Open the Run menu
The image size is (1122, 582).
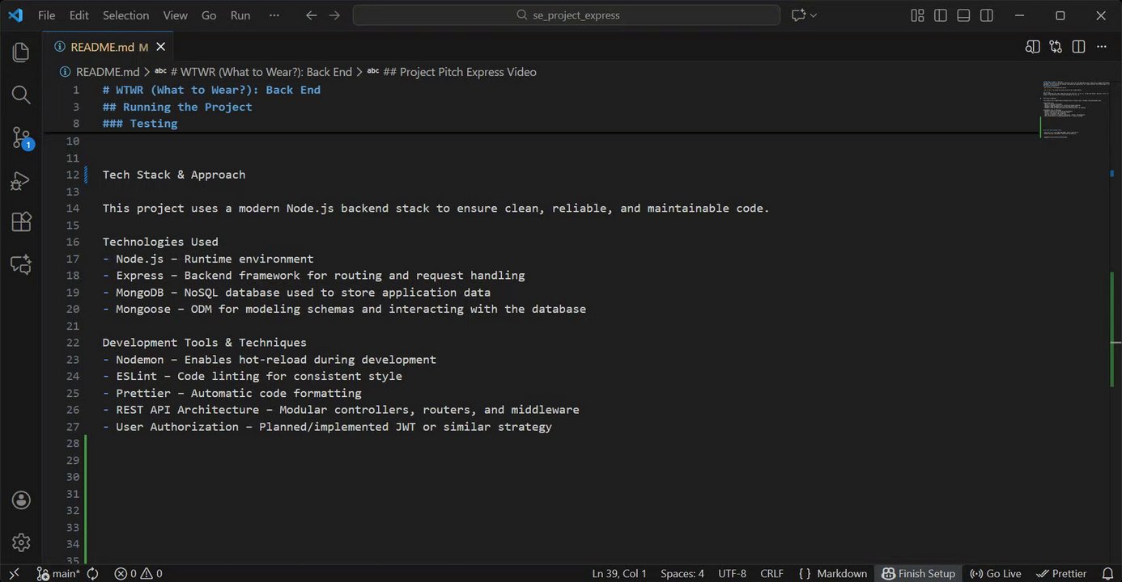pyautogui.click(x=240, y=15)
